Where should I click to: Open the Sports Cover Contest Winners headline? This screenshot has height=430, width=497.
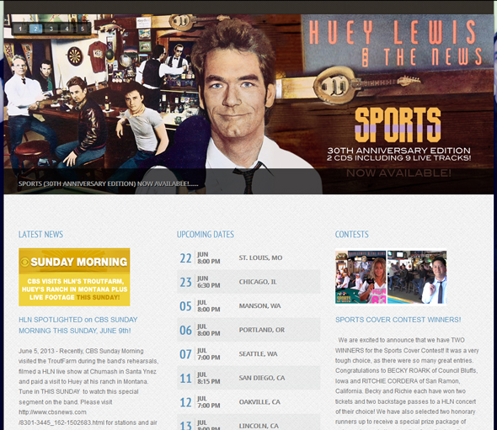pos(398,320)
